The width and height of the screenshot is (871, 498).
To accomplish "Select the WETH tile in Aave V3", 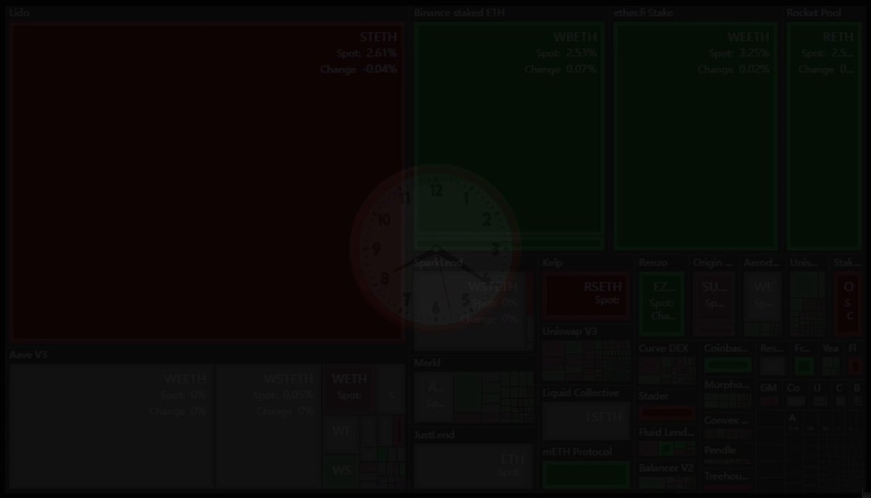I will (349, 389).
